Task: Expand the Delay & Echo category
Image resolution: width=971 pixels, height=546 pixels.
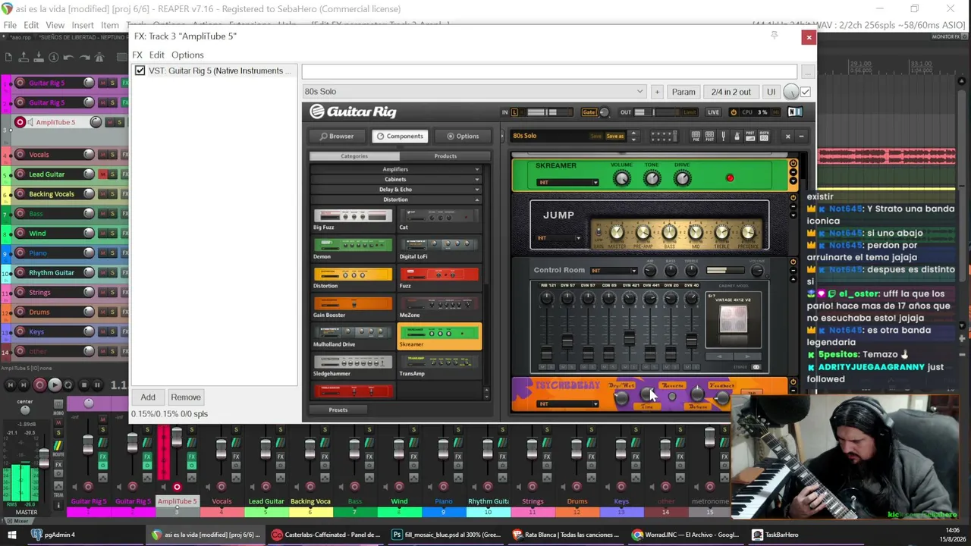Action: pyautogui.click(x=395, y=190)
